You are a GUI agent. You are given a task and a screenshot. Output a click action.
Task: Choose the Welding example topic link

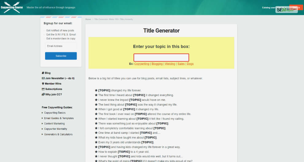pyautogui.click(x=170, y=64)
